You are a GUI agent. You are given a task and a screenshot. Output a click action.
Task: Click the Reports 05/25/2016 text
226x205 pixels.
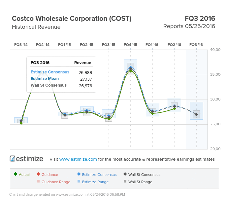189,26
